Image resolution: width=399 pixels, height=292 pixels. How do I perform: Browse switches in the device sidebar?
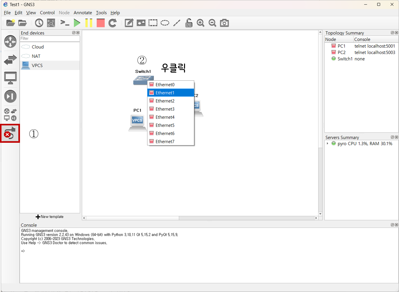(10, 60)
